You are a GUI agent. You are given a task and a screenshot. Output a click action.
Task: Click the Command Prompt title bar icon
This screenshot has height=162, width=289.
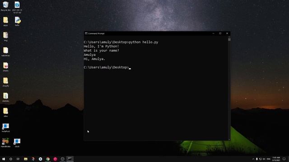coord(86,33)
